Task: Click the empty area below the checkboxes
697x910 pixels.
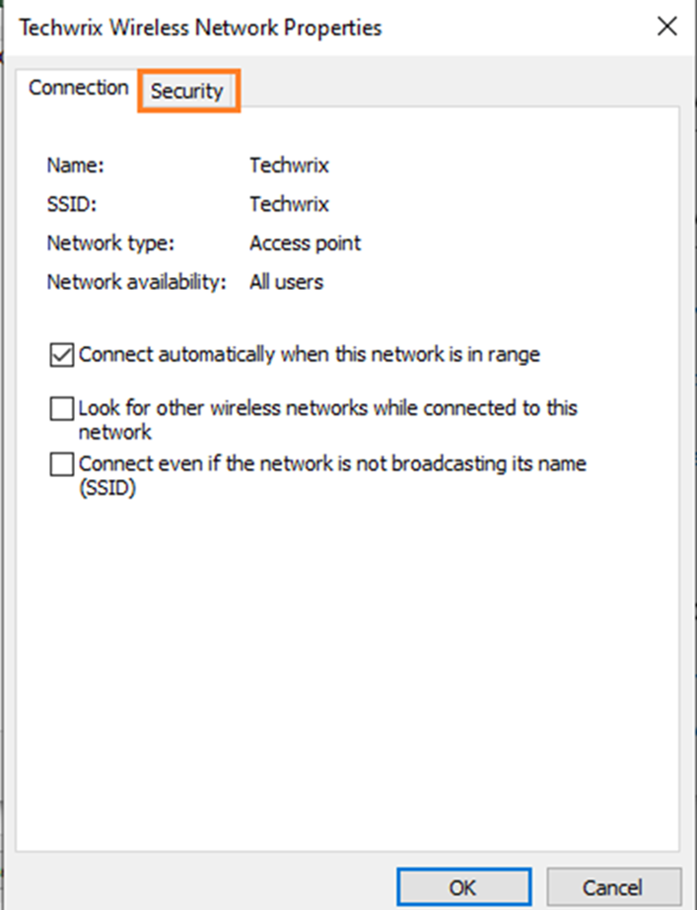Action: point(345,641)
